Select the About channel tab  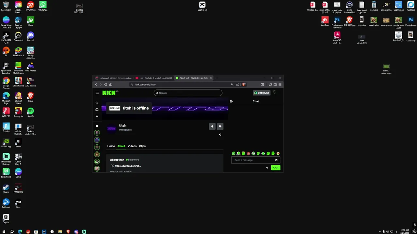pyautogui.click(x=121, y=146)
